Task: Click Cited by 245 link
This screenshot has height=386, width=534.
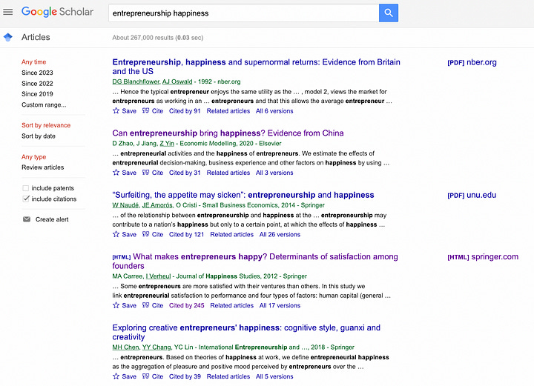Action: (x=187, y=305)
